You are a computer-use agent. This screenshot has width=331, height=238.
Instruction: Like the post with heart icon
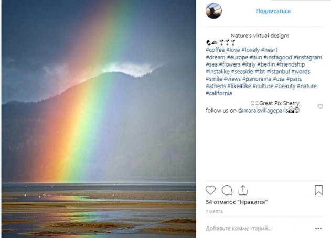click(x=210, y=190)
